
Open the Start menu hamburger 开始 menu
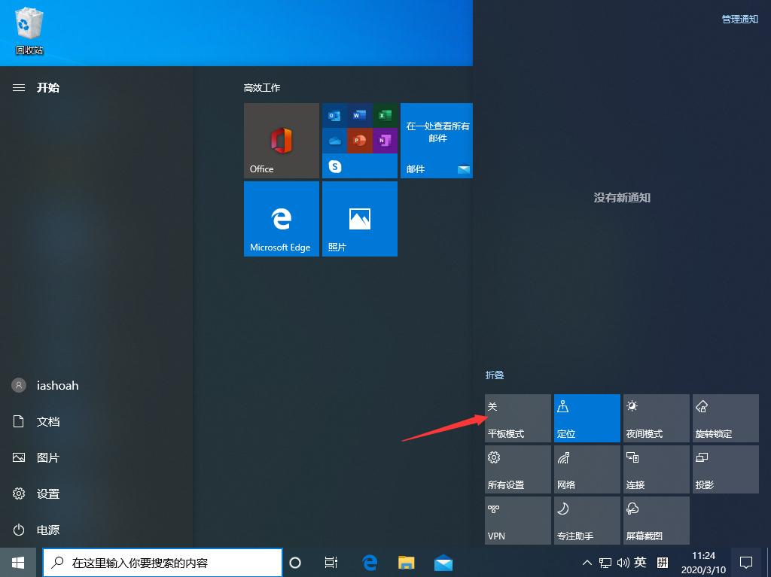tap(18, 87)
